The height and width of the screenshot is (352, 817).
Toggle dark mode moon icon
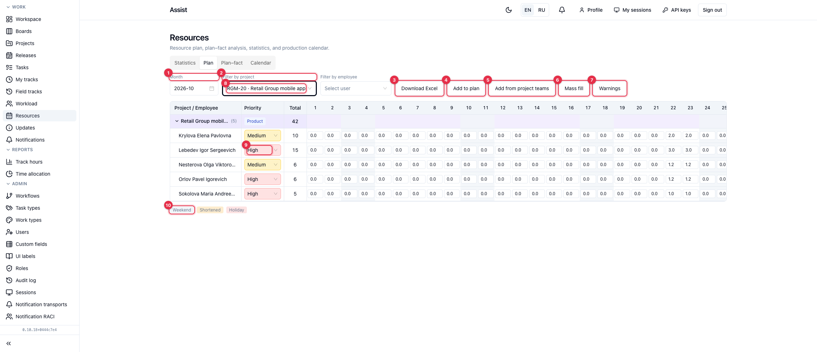click(509, 10)
